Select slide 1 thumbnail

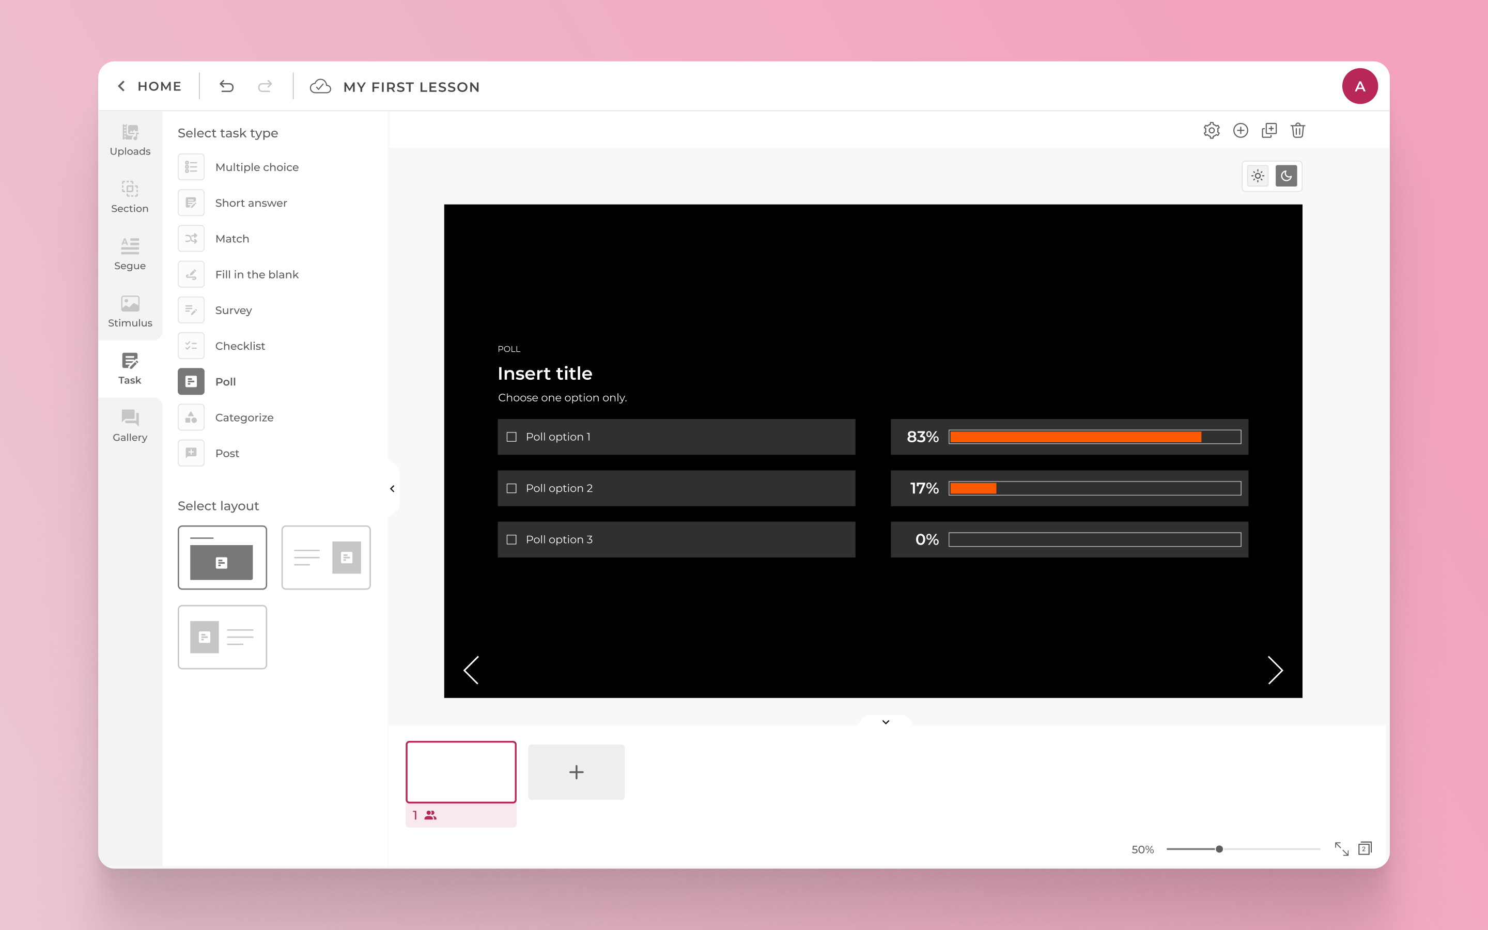pyautogui.click(x=460, y=772)
